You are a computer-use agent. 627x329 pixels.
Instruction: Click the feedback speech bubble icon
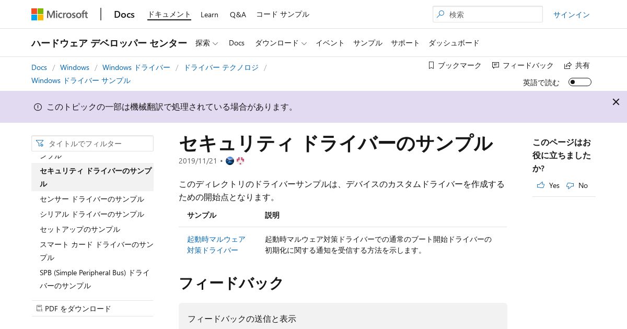[495, 65]
